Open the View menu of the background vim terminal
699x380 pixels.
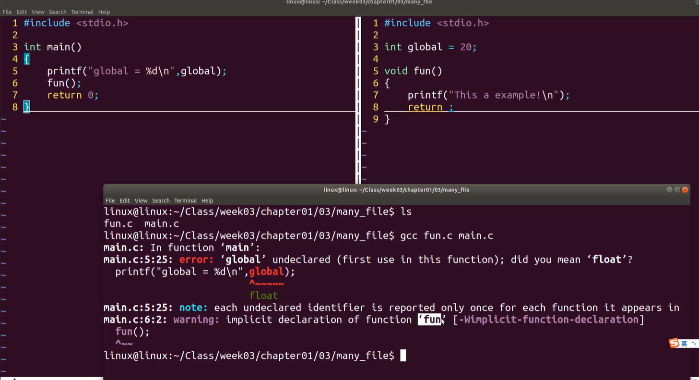pos(38,12)
